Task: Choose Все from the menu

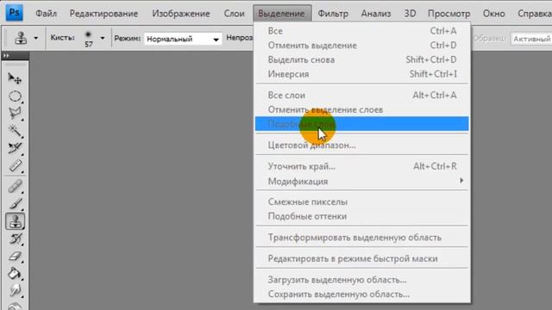Action: tap(362, 31)
